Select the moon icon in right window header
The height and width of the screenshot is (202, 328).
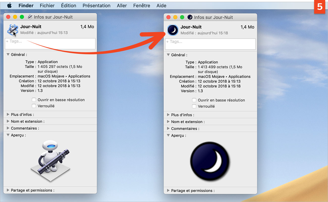173,30
